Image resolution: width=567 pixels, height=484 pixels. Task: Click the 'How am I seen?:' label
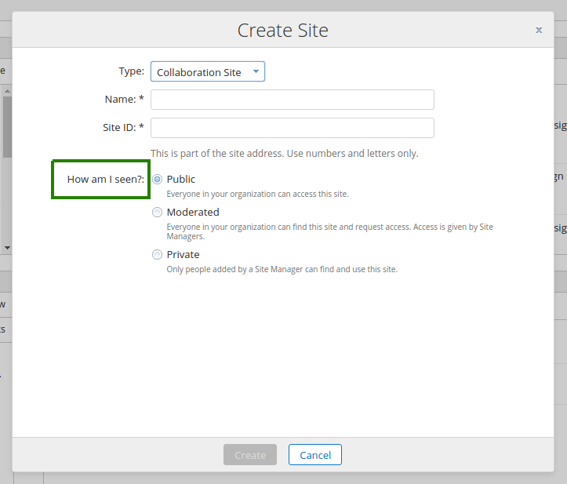(105, 180)
